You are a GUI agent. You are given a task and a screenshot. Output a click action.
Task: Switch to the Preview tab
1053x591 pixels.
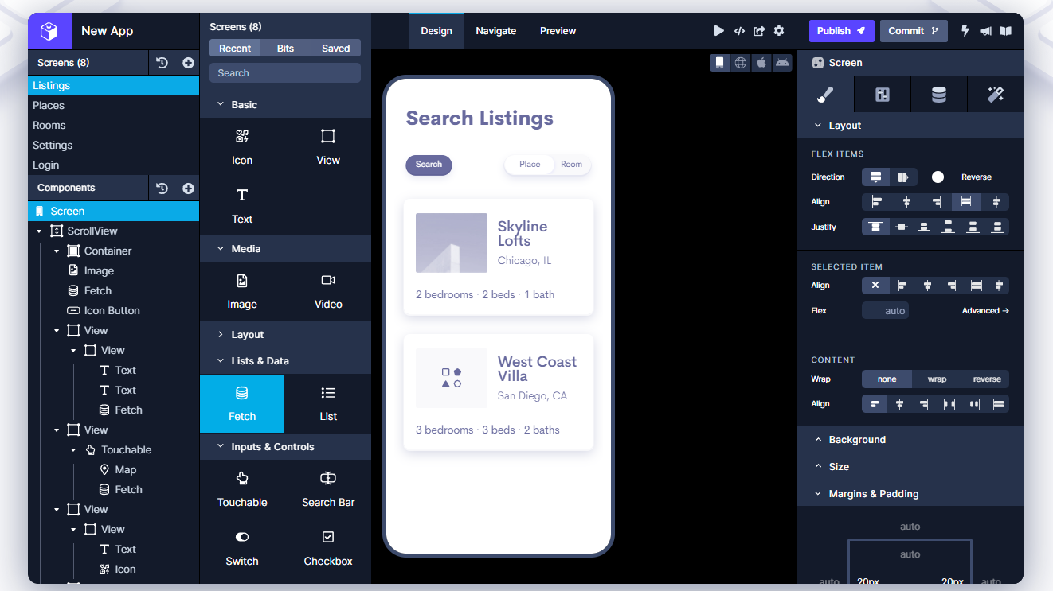coord(558,31)
